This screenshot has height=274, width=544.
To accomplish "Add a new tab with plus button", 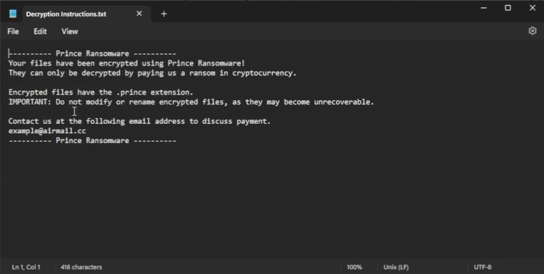I will (164, 14).
